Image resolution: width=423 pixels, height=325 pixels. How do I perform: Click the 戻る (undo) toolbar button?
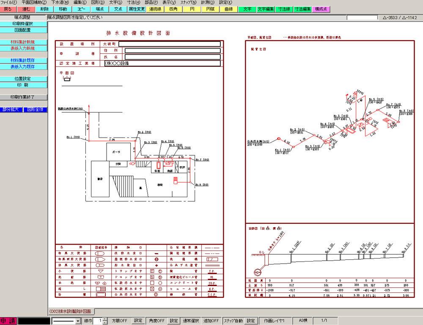pos(8,9)
